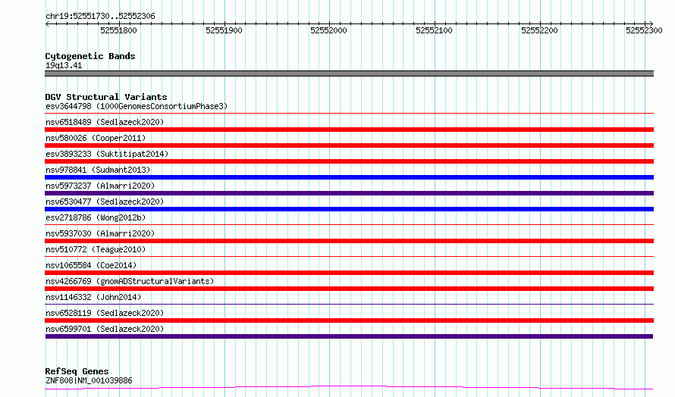This screenshot has height=397, width=675.
Task: Click the red bar under nsv1065584
Action: click(349, 273)
